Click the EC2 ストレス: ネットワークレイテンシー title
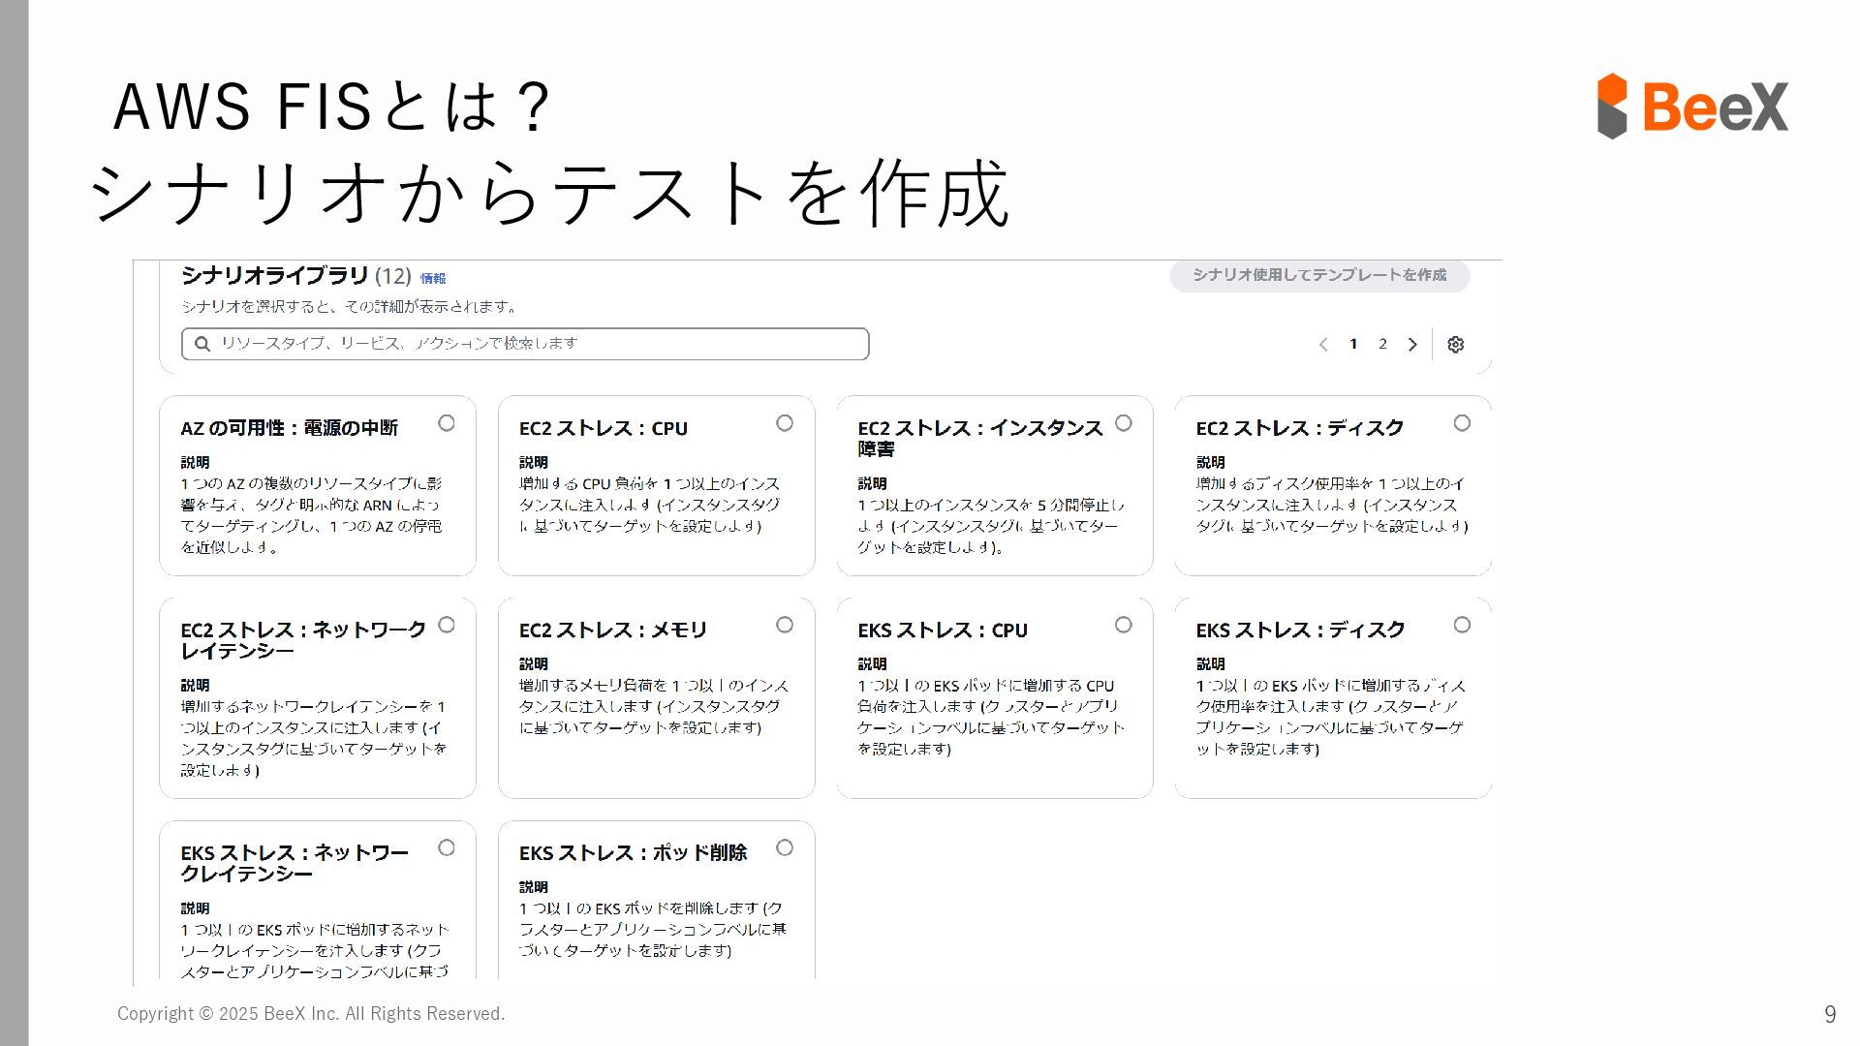The width and height of the screenshot is (1860, 1046). coord(303,640)
